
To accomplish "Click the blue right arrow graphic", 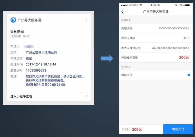I will coord(107,59).
